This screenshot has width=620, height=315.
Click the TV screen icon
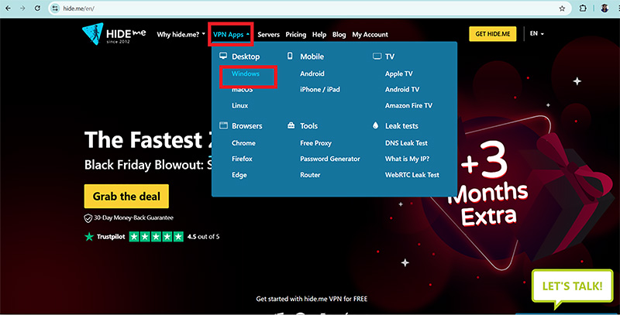[x=377, y=56]
